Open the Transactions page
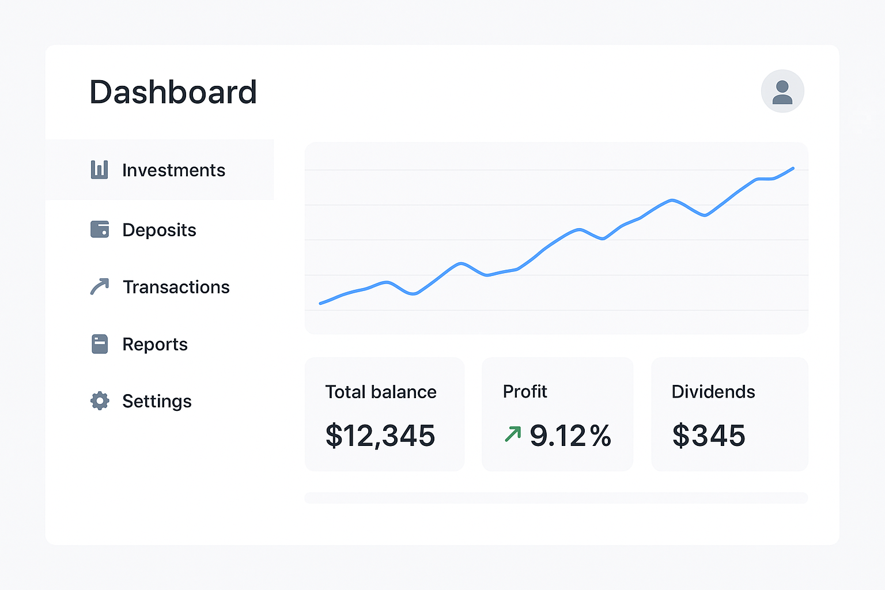Screen dimensions: 885x590 pyautogui.click(x=176, y=286)
